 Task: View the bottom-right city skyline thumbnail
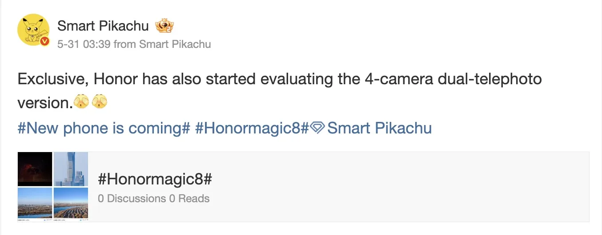[x=71, y=204]
